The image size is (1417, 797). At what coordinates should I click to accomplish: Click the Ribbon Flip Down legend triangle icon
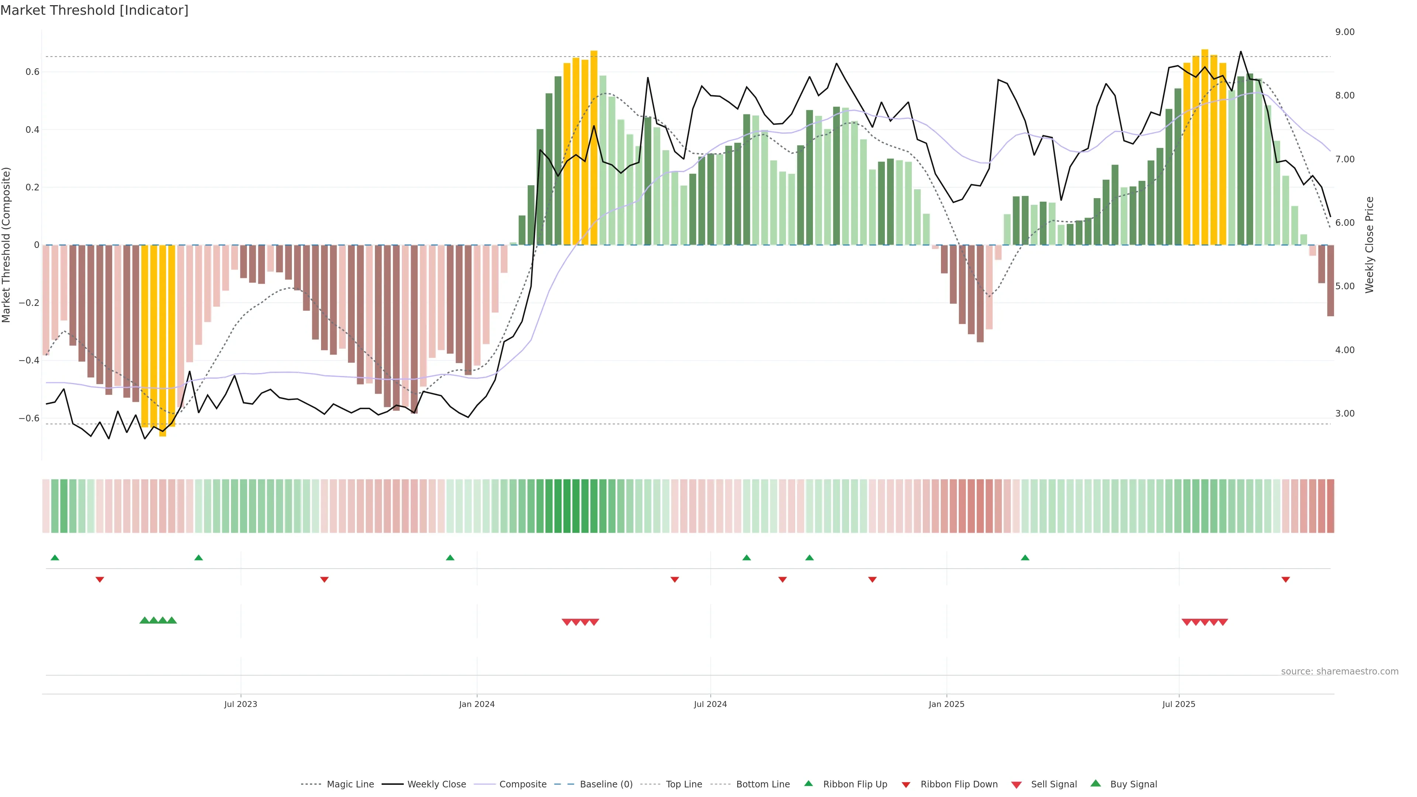(x=906, y=784)
